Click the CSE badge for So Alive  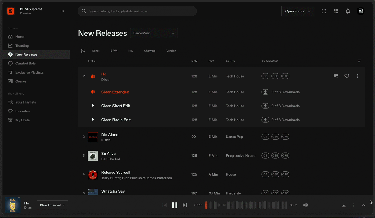point(275,155)
